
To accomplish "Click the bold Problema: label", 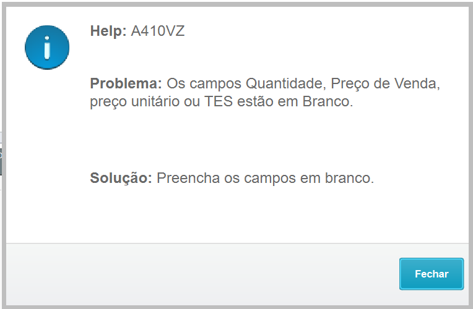I will tap(126, 83).
